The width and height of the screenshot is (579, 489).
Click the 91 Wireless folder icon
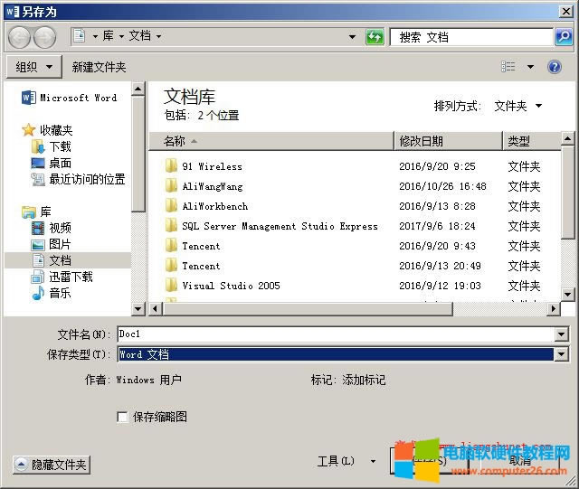pyautogui.click(x=171, y=166)
